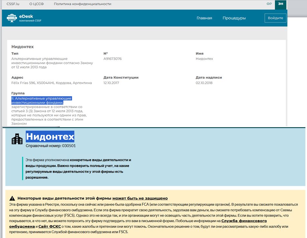This screenshot has width=307, height=238.
Task: Open the Процедуры menu item
Action: [234, 18]
